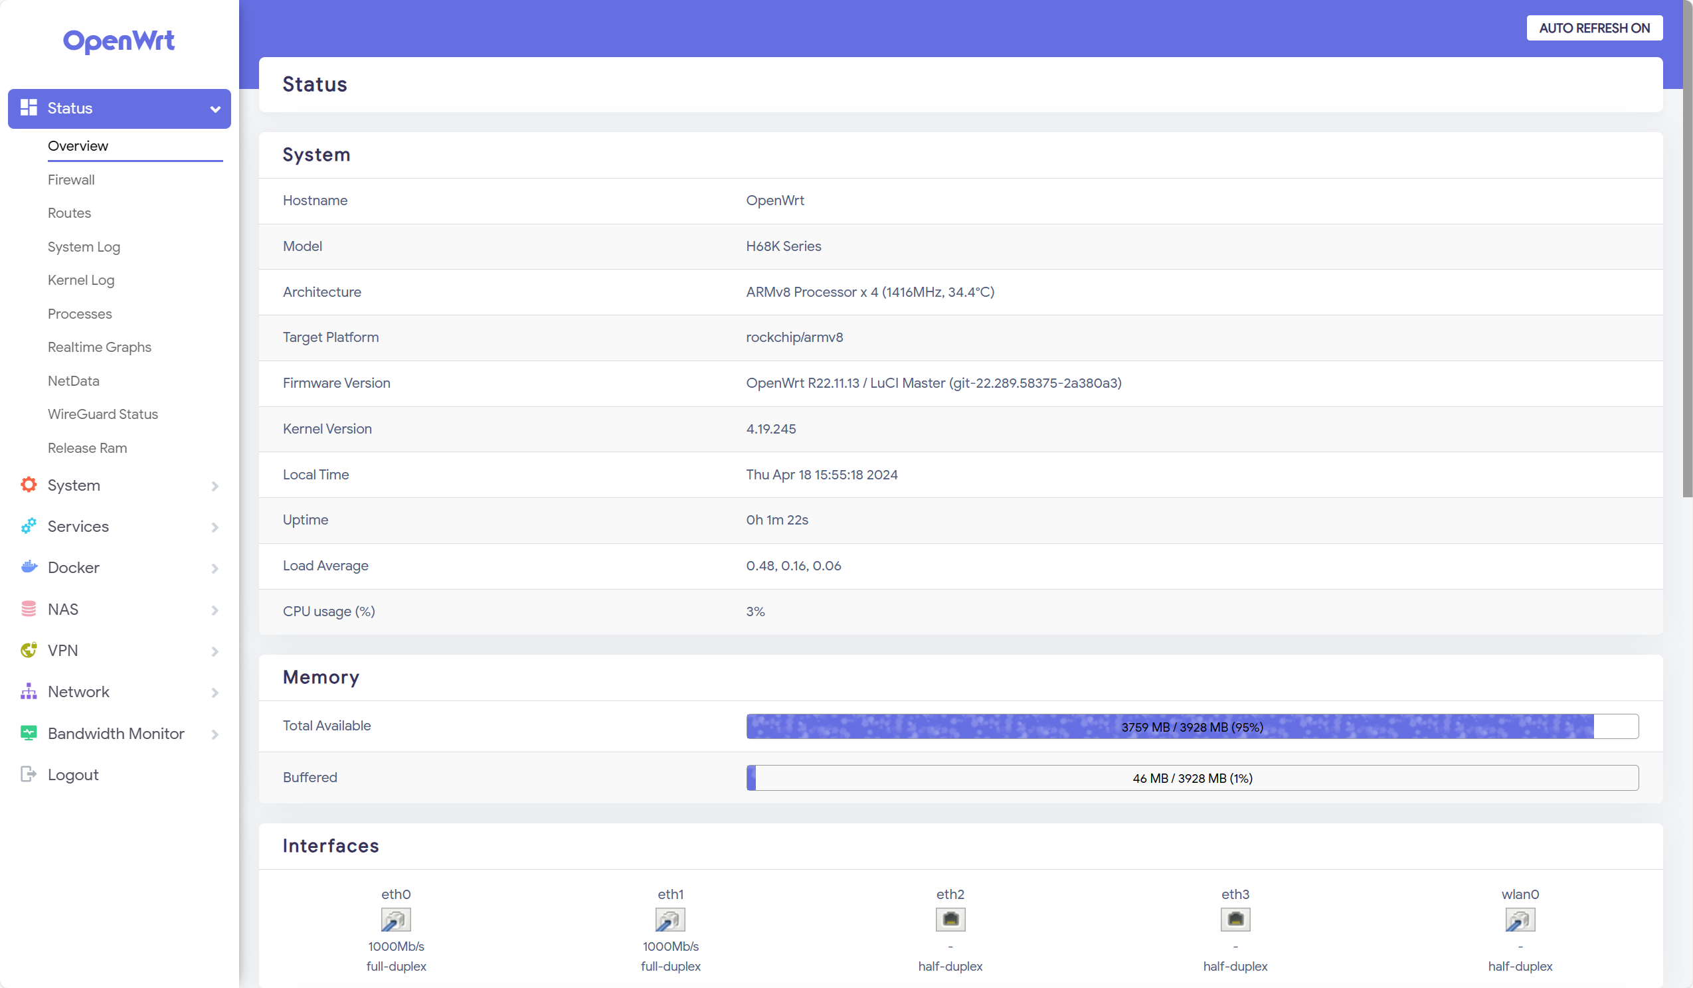The height and width of the screenshot is (988, 1693).
Task: Select Release Ram in sidebar
Action: (x=87, y=448)
